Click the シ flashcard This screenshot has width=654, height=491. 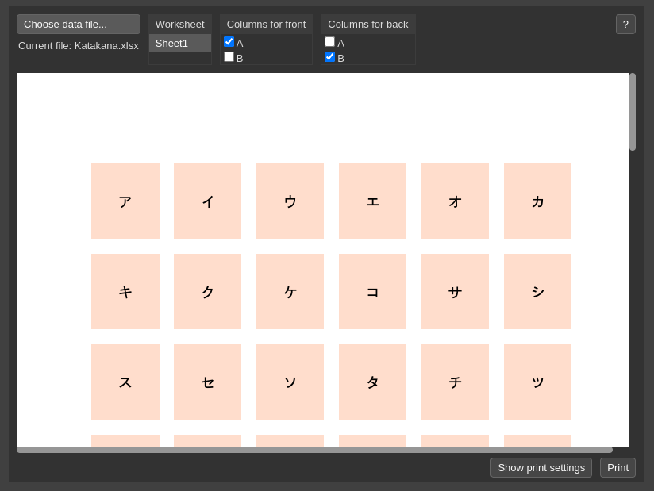[537, 291]
